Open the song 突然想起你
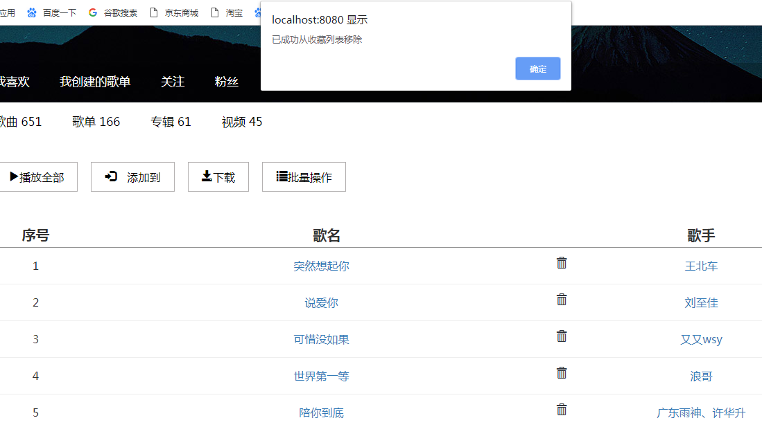762x427 pixels. [321, 266]
